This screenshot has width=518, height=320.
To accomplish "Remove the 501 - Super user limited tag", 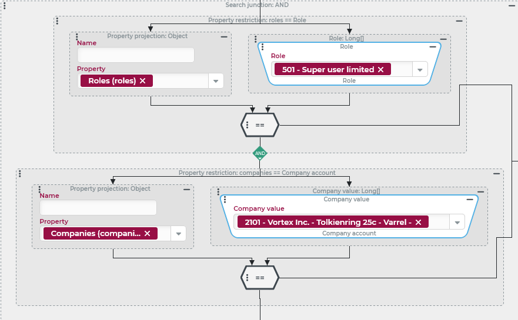I will (x=381, y=70).
